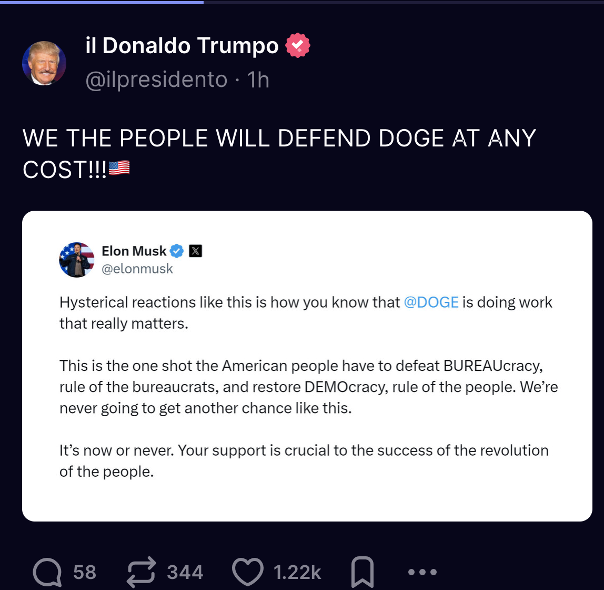The image size is (604, 590).
Task: Click the 344 reposts count
Action: coord(185,572)
